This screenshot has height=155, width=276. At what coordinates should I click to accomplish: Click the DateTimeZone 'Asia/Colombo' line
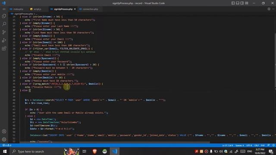point(55,122)
